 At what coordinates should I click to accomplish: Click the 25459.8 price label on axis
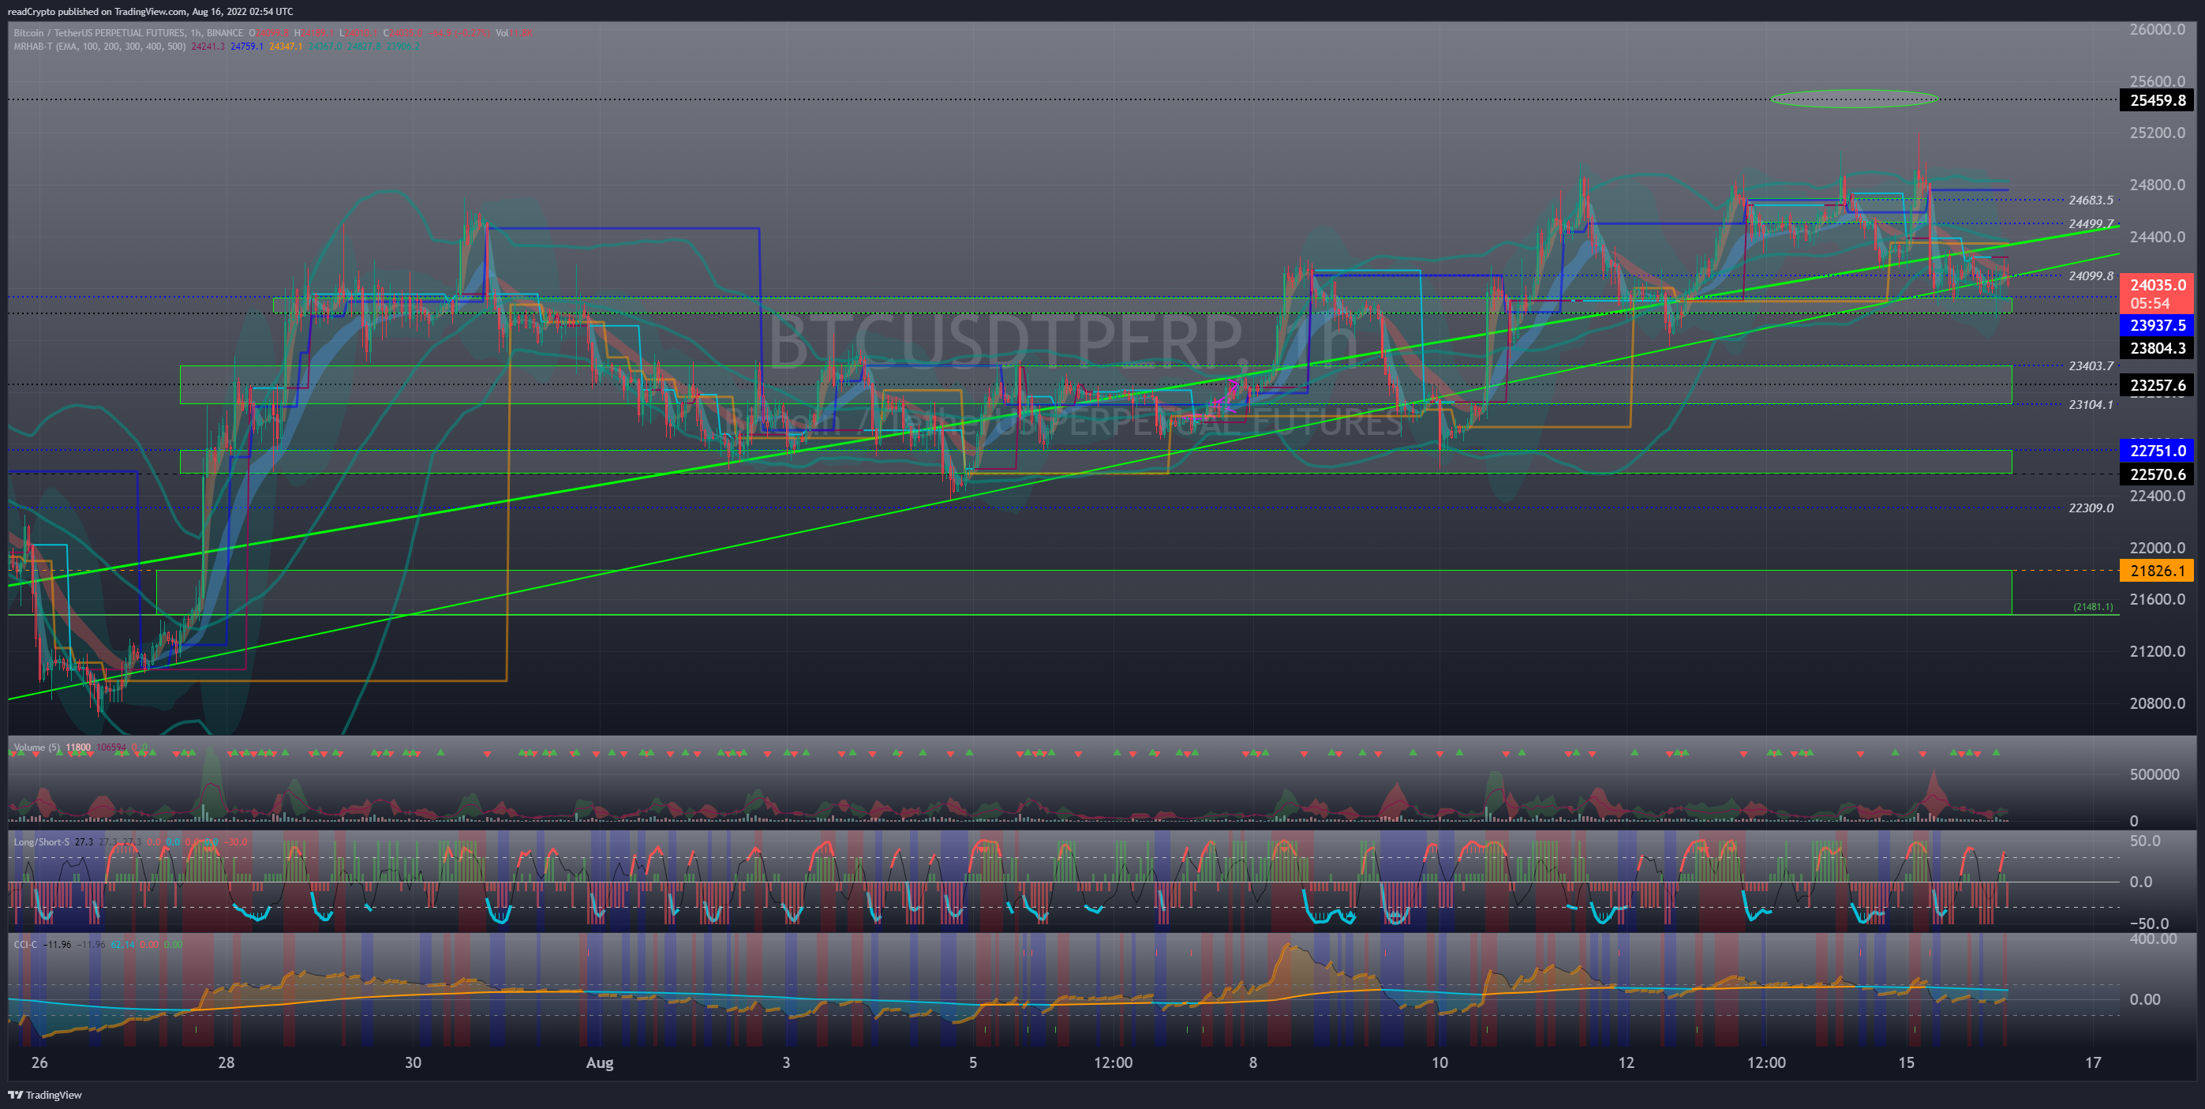(x=2157, y=100)
